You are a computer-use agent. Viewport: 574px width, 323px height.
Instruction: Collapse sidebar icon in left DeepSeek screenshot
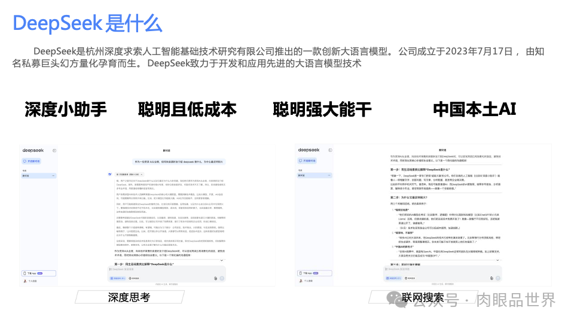pos(54,151)
